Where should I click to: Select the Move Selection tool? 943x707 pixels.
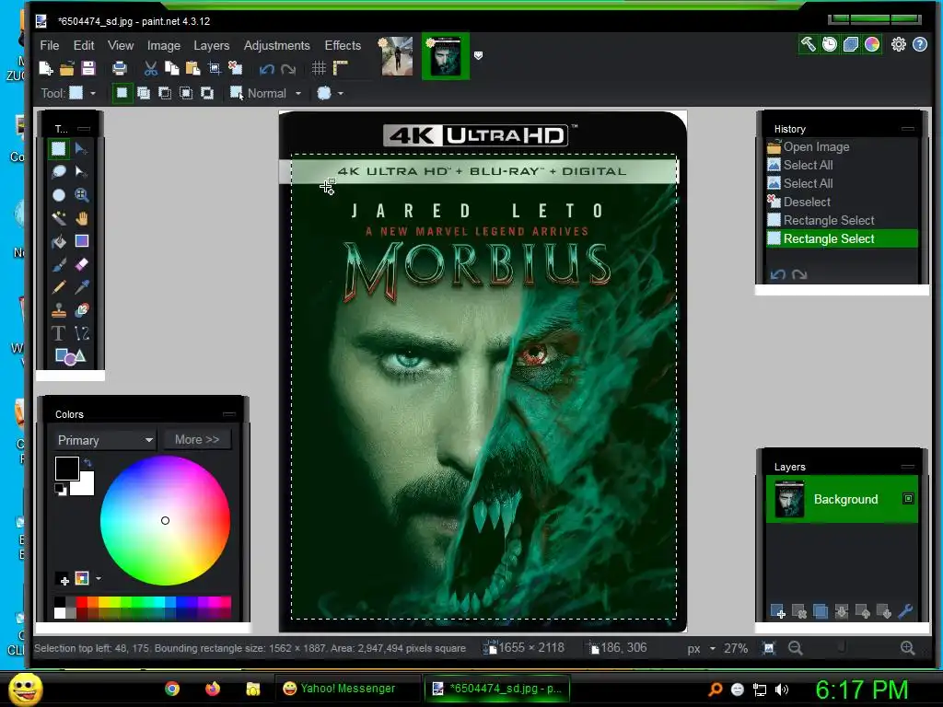[81, 172]
